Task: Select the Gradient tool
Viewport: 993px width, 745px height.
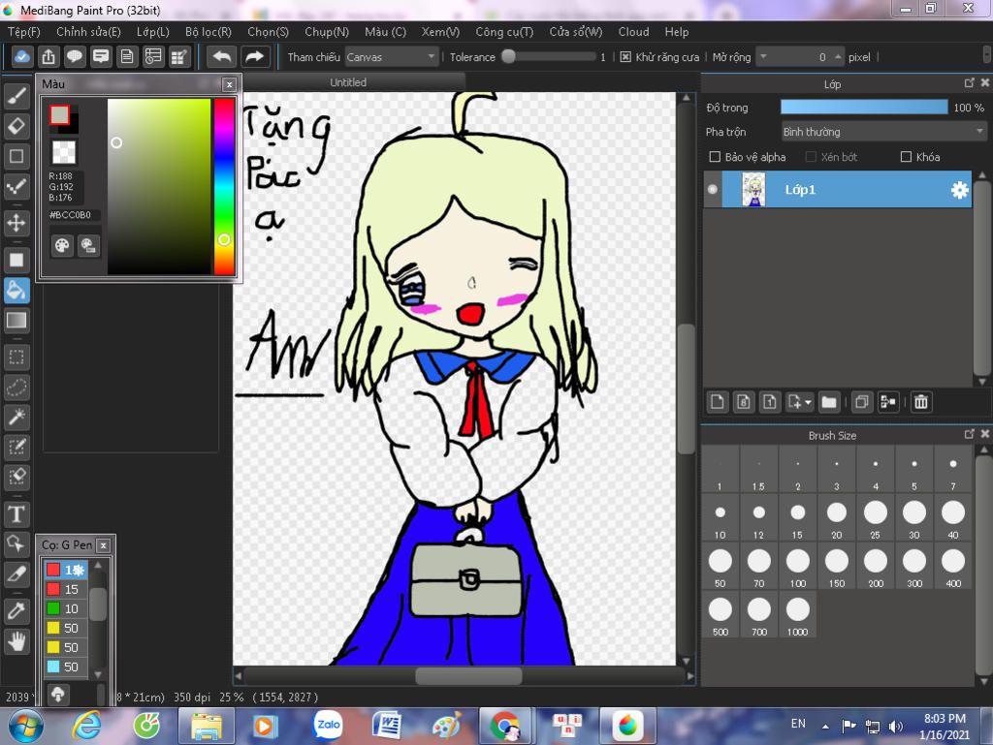Action: click(x=16, y=320)
